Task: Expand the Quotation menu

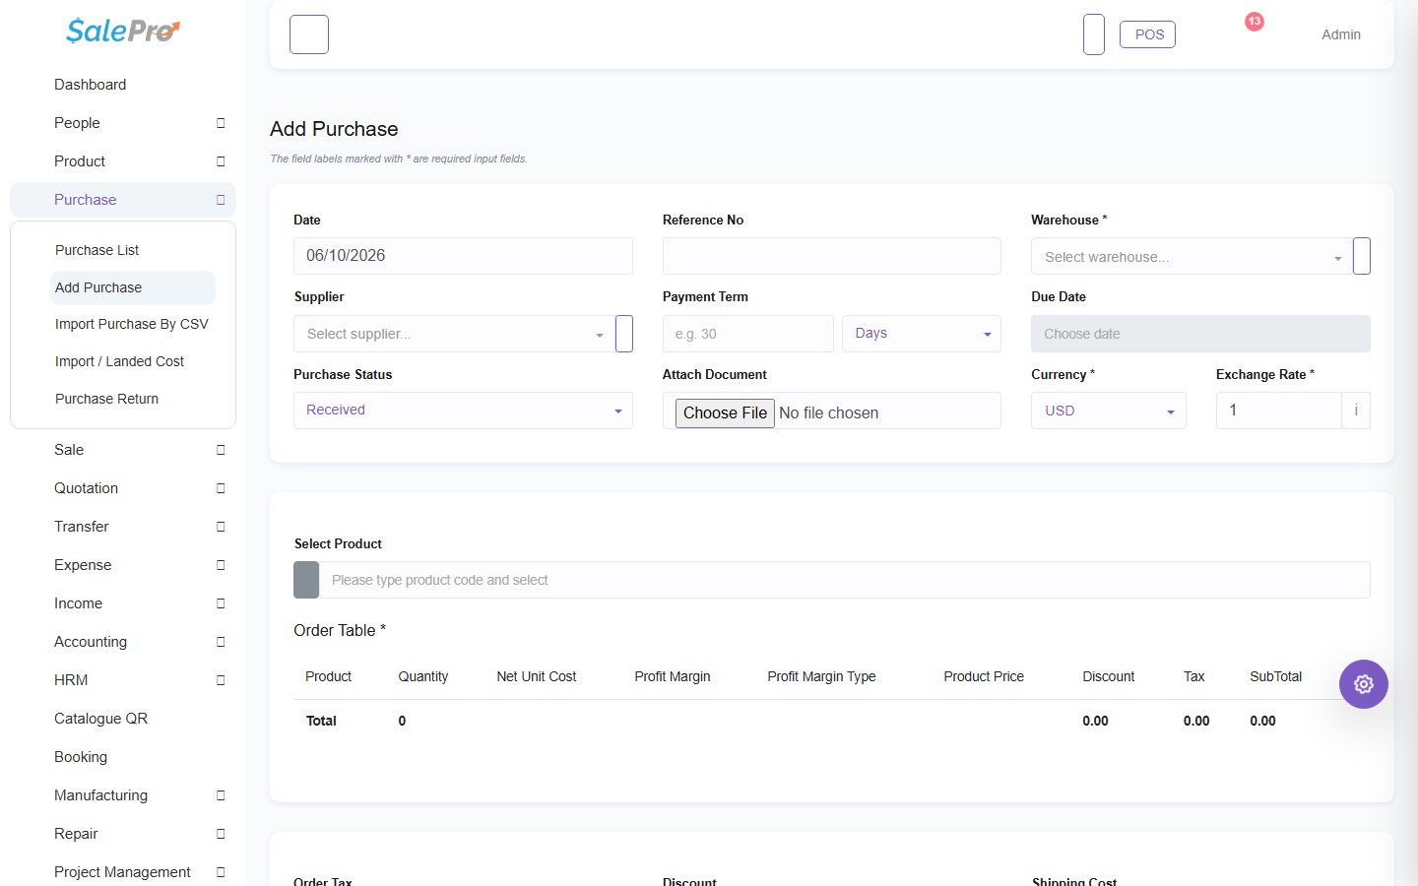Action: tap(123, 488)
